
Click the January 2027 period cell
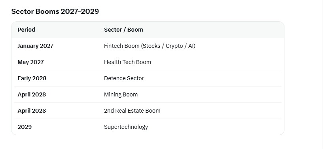pos(36,46)
